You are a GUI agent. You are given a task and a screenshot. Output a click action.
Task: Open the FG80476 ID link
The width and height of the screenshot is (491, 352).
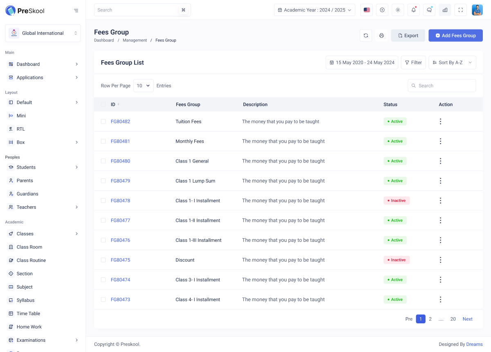tap(120, 240)
